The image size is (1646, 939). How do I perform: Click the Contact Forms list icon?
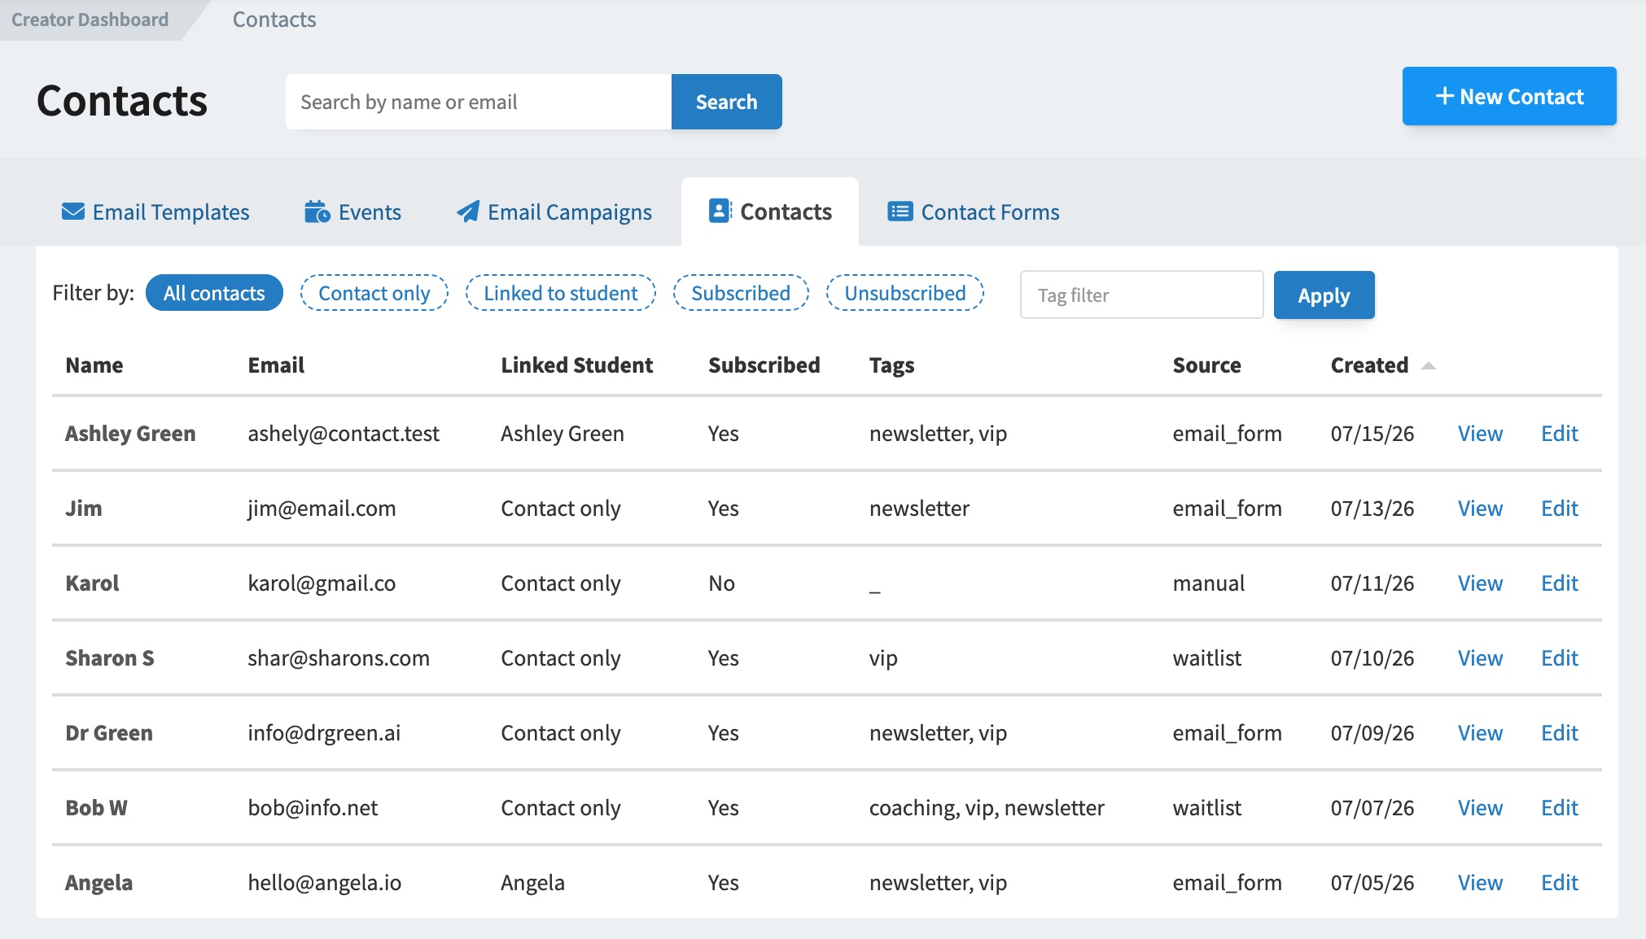click(900, 212)
